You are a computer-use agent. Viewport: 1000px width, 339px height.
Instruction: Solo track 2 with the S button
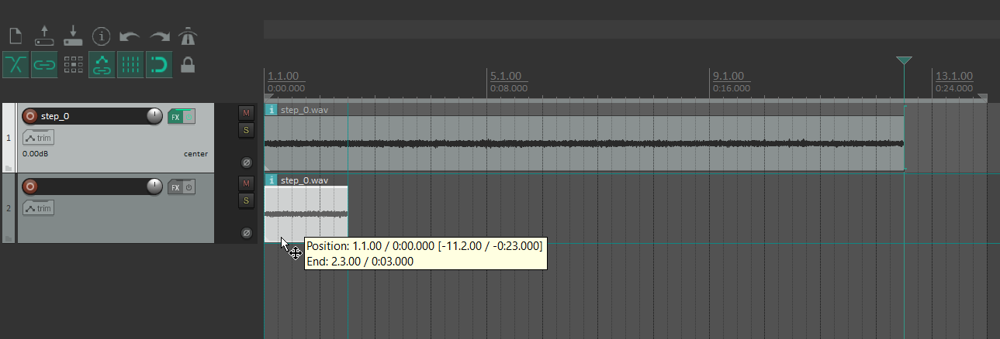247,200
